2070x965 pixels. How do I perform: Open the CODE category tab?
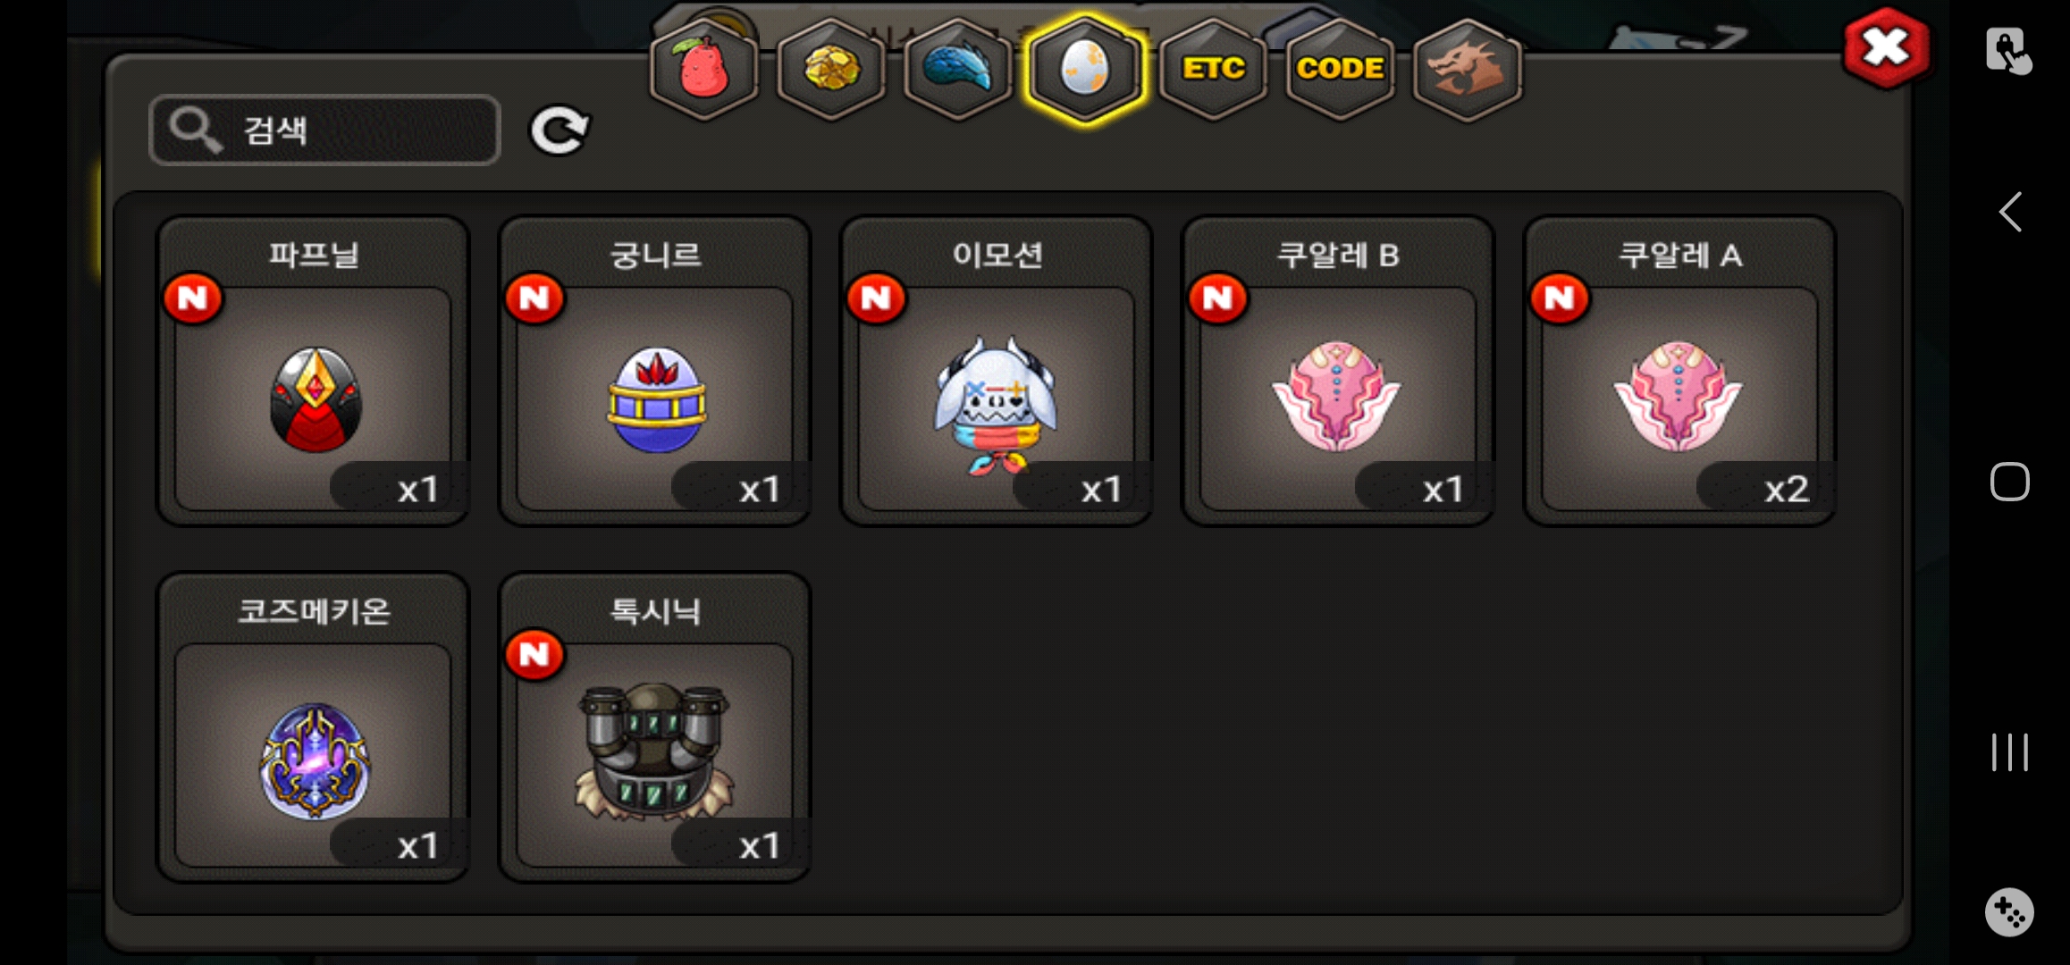[x=1340, y=69]
